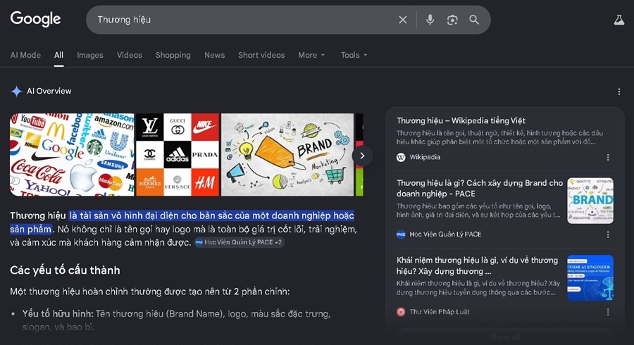The width and height of the screenshot is (634, 345).
Task: Open more options for Thư Viện Pháp Luật source
Action: point(608,312)
